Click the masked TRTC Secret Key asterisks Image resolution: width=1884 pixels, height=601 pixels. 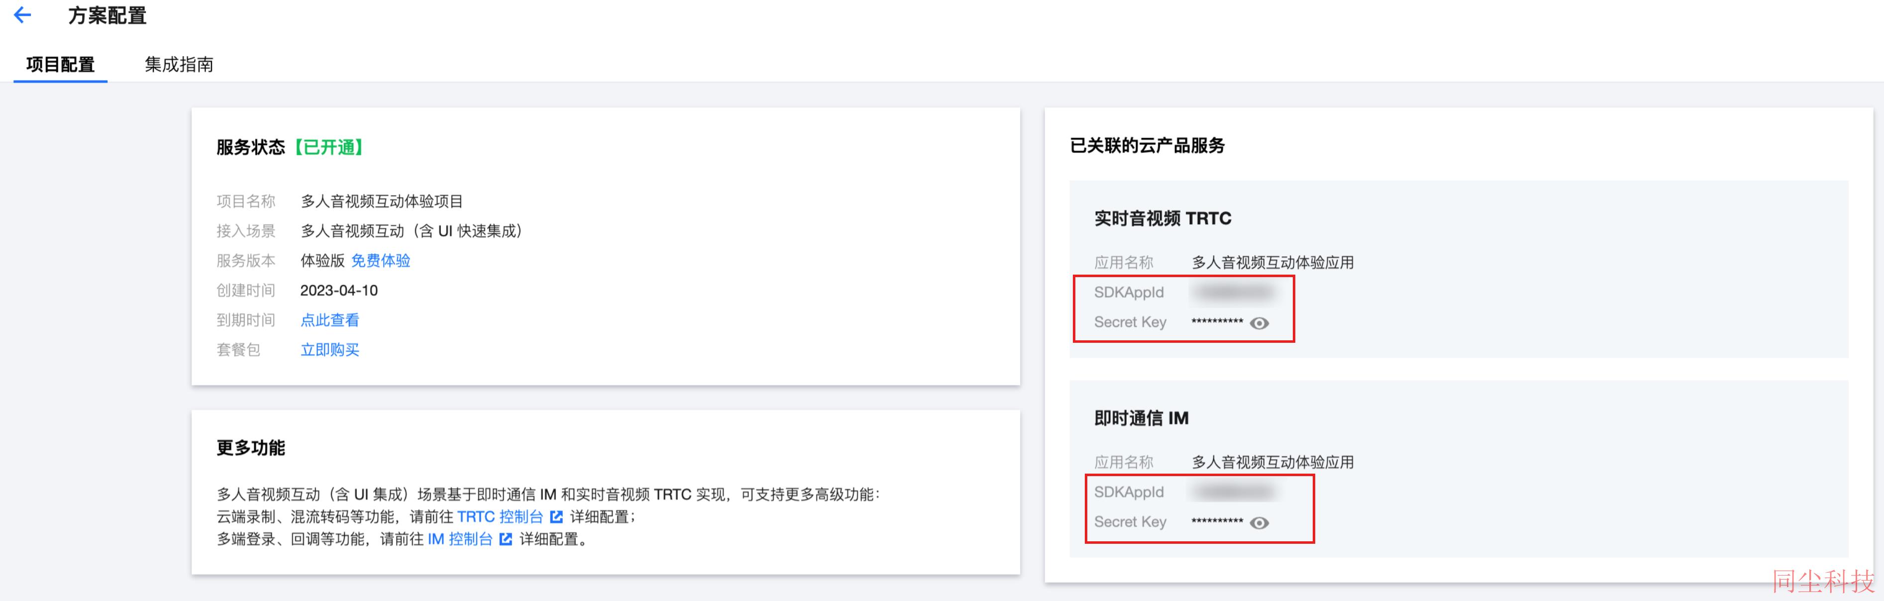(x=1217, y=322)
